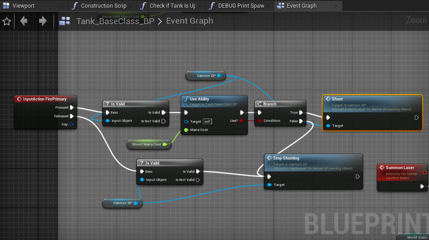Click the Use Ability function icon
429x240 pixels.
tap(186, 99)
